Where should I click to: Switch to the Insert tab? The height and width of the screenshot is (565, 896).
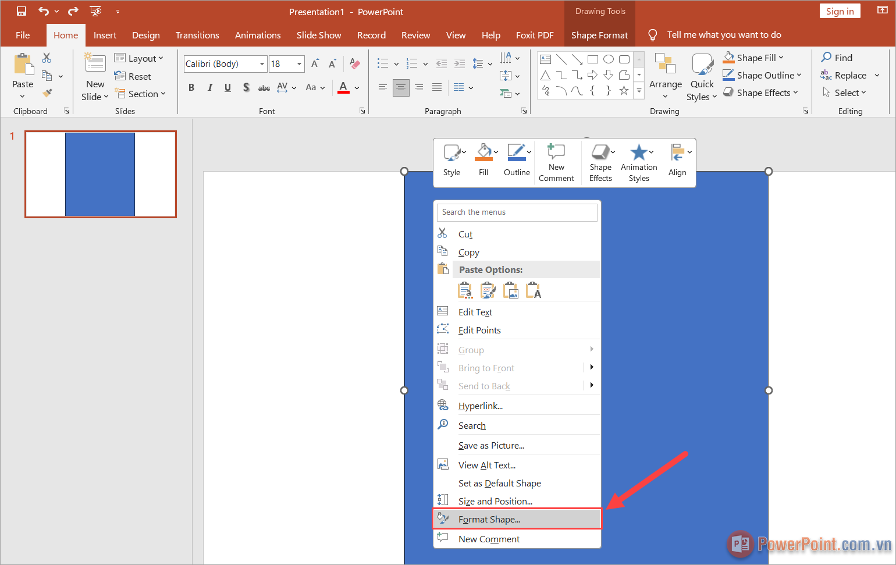105,35
